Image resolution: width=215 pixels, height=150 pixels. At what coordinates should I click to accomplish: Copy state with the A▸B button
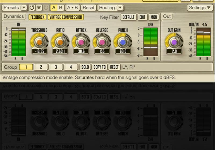tap(72, 8)
